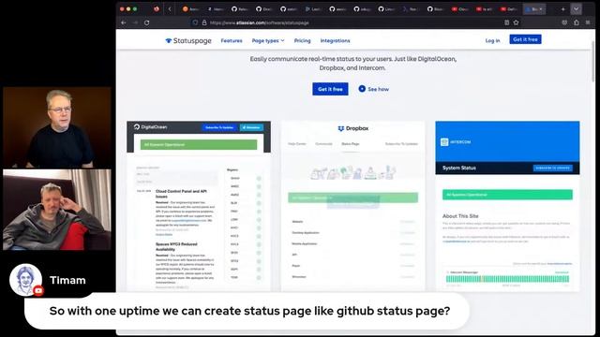This screenshot has width=600, height=337.
Task: Open the Features nav link
Action: (x=232, y=40)
